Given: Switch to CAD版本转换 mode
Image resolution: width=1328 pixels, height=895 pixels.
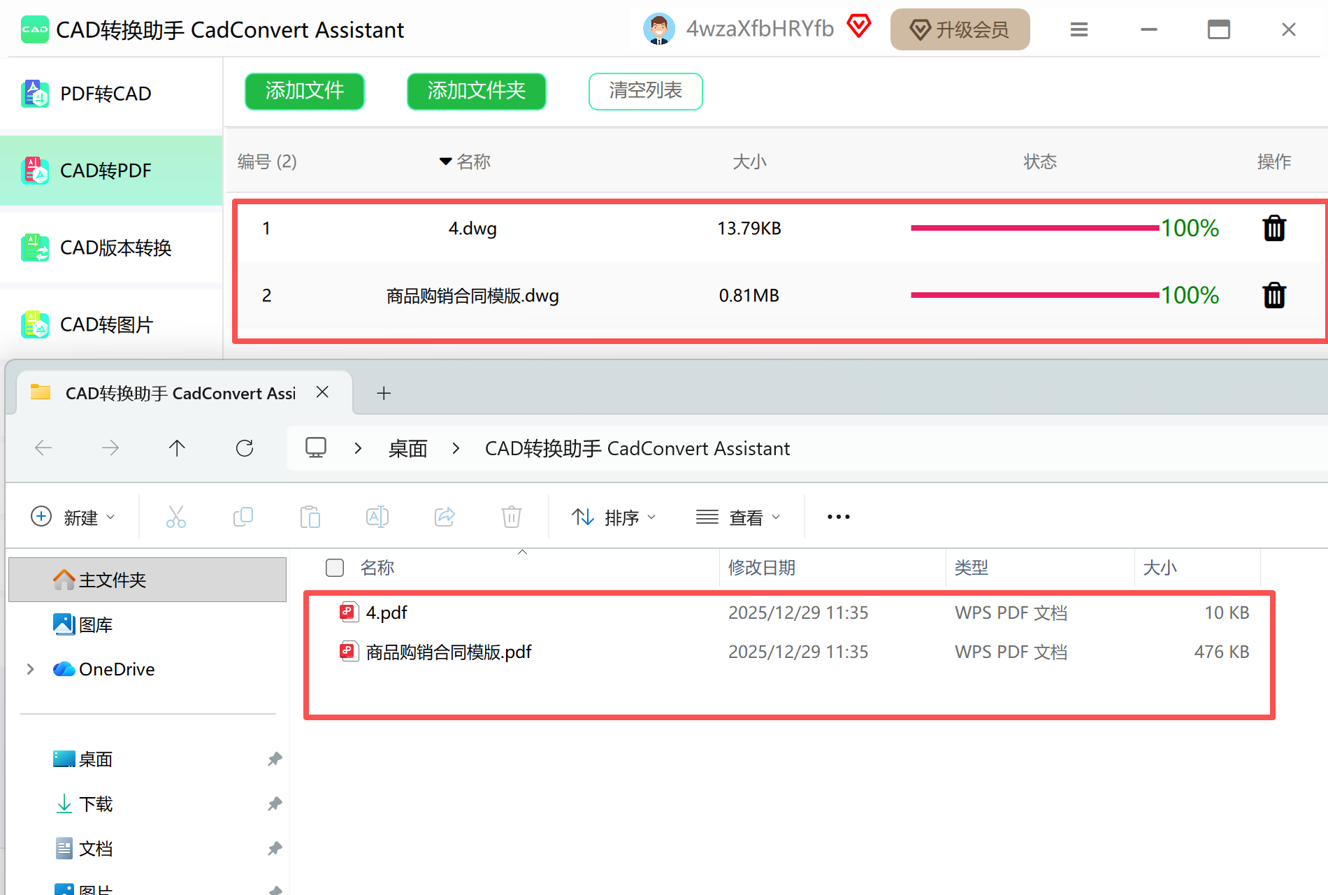Looking at the screenshot, I should [x=111, y=248].
